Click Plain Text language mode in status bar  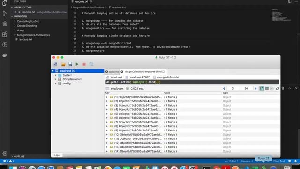pyautogui.click(x=279, y=161)
